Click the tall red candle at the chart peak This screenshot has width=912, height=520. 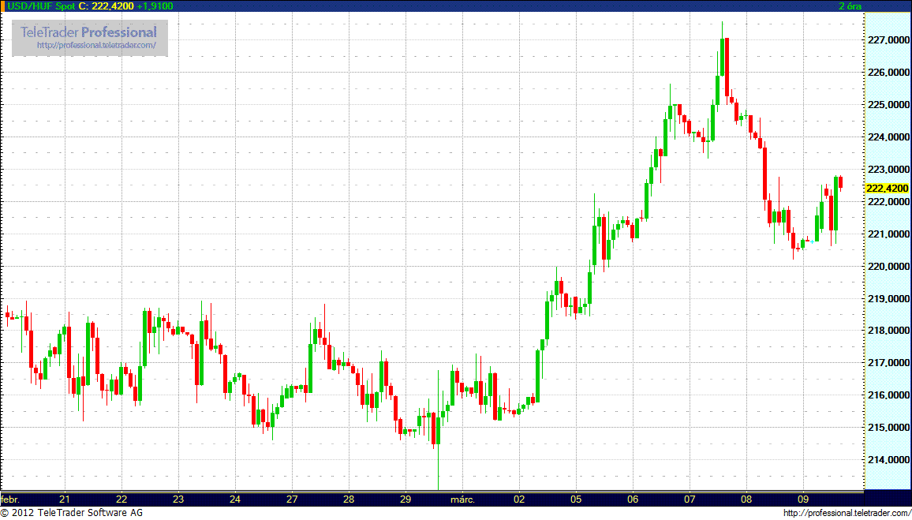pyautogui.click(x=726, y=66)
